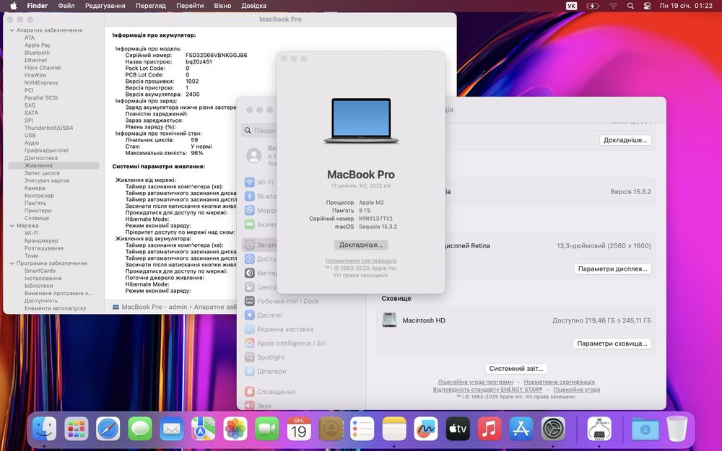Open Reminders app in the Dock
This screenshot has height=451, width=722.
tap(362, 429)
